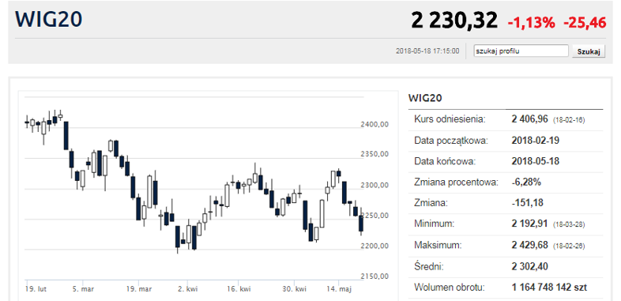The width and height of the screenshot is (621, 301).
Task: Click the 2018-05-18 17:15:00 timestamp
Action: tap(427, 51)
